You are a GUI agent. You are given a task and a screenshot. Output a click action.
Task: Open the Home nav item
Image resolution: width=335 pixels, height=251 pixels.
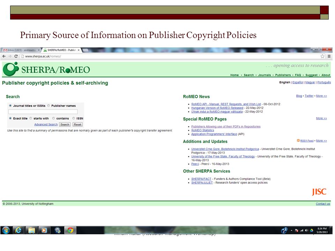[x=234, y=75]
